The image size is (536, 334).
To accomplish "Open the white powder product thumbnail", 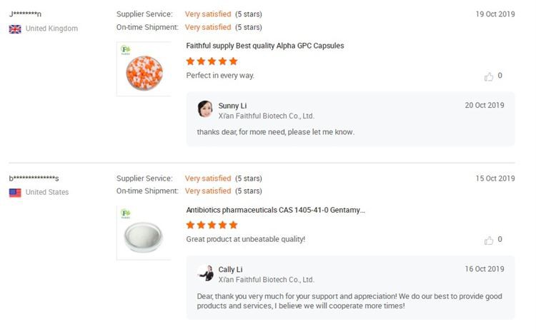I will [x=144, y=233].
